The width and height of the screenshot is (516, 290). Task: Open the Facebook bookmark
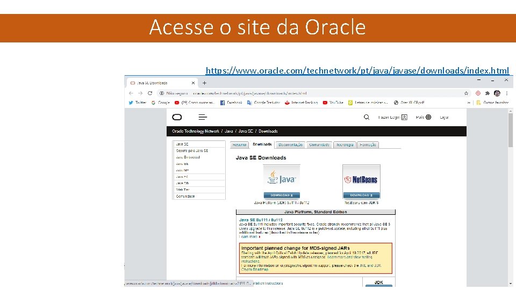(231, 103)
